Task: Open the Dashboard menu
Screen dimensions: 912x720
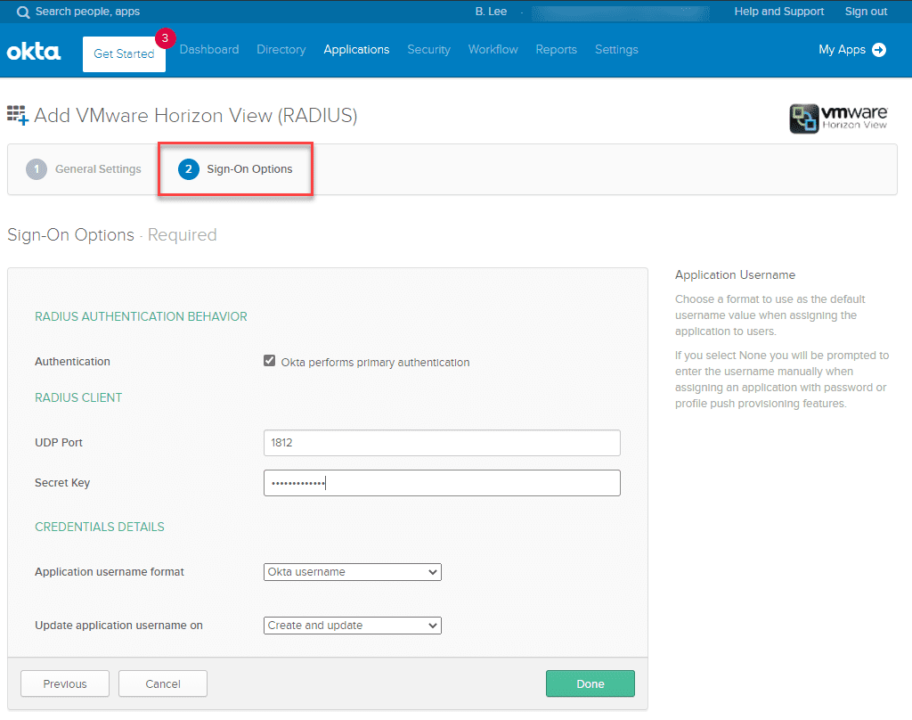Action: (209, 50)
